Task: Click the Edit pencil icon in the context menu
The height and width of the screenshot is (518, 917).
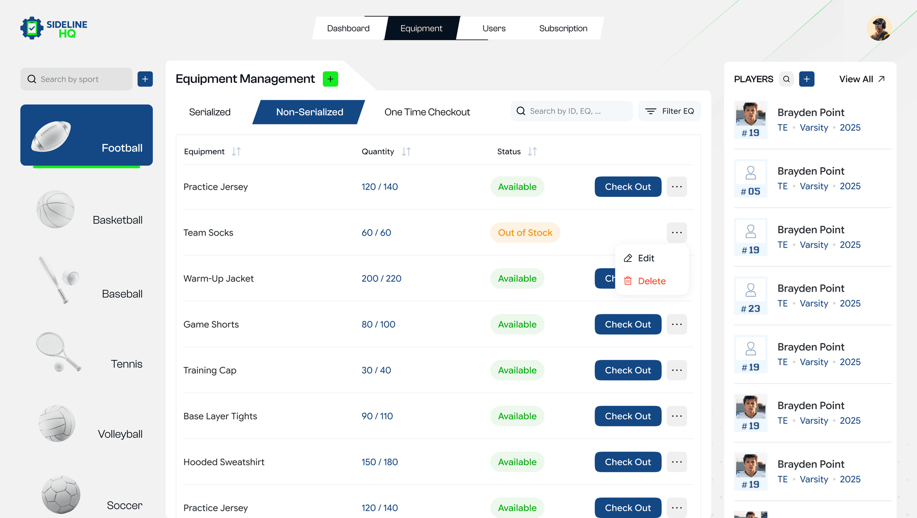Action: [x=629, y=258]
